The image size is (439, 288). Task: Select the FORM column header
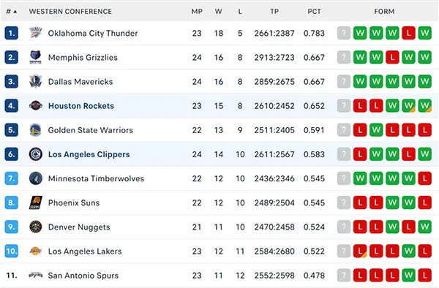(x=384, y=12)
